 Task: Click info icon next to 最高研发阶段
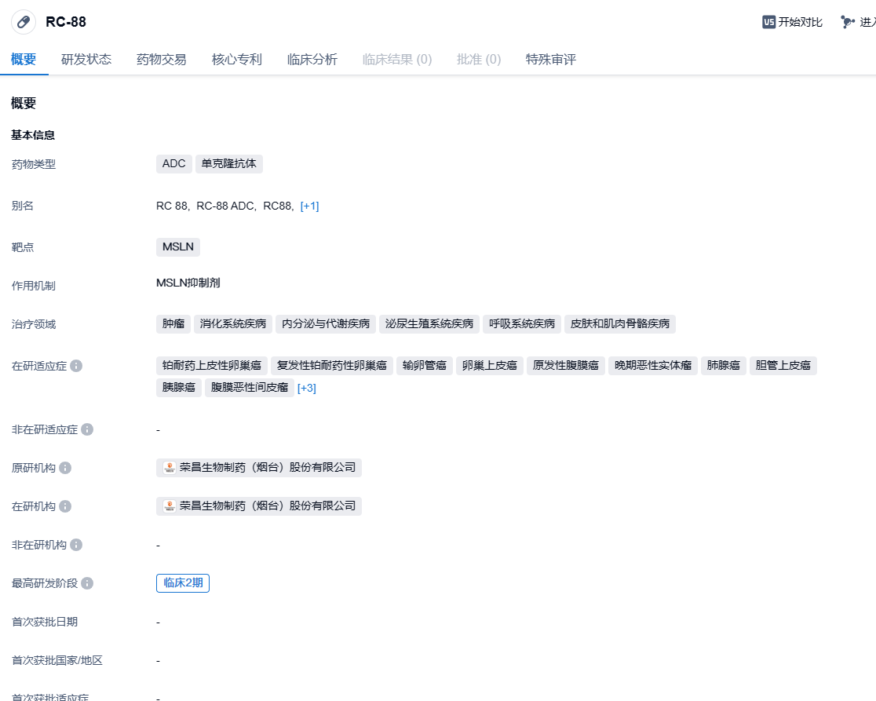coord(87,583)
